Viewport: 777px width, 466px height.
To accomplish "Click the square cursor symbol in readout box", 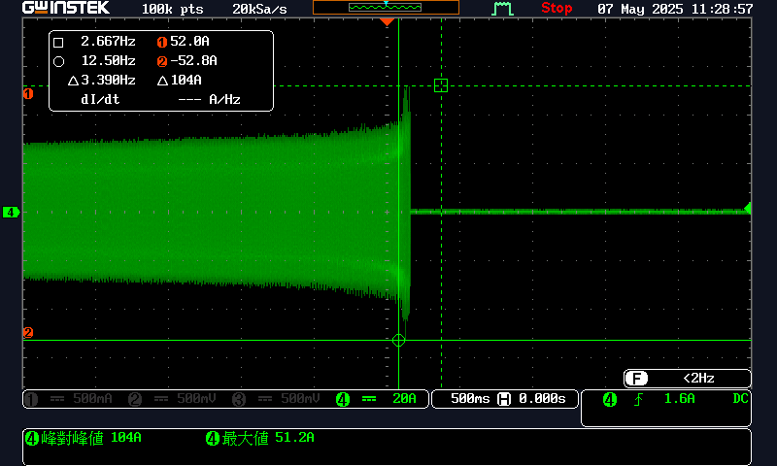I will pyautogui.click(x=58, y=43).
